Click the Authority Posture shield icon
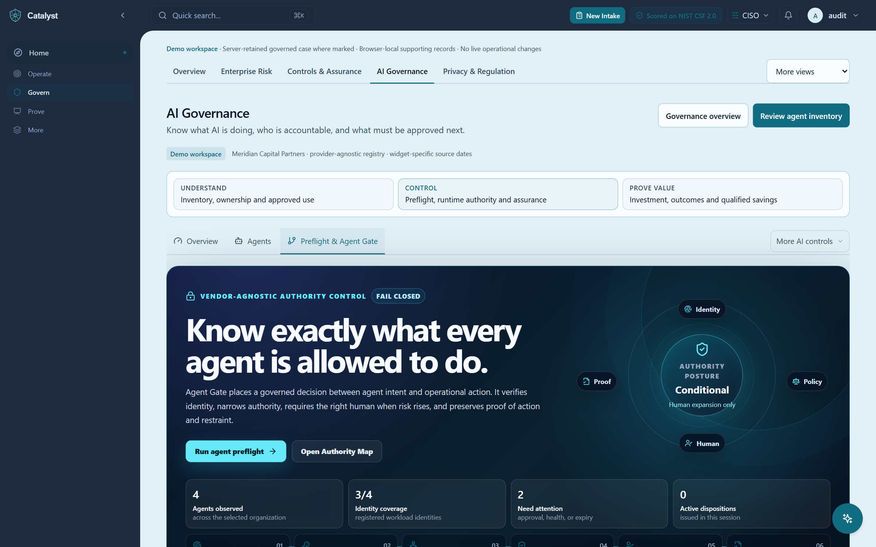Screen dimensions: 876x547 [x=702, y=349]
